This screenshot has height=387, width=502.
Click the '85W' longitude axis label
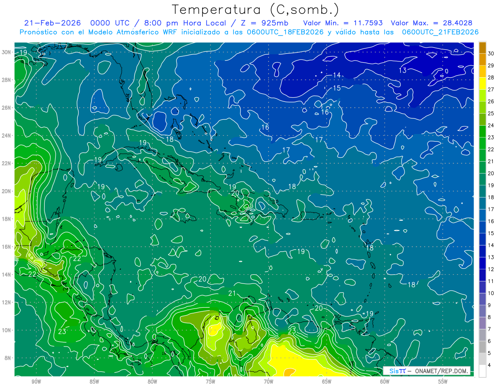(x=94, y=382)
